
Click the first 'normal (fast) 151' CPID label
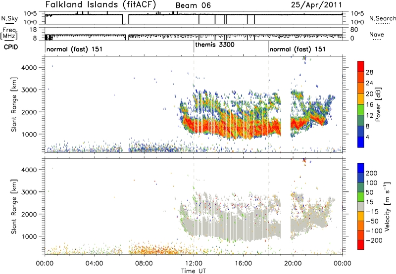75,49
